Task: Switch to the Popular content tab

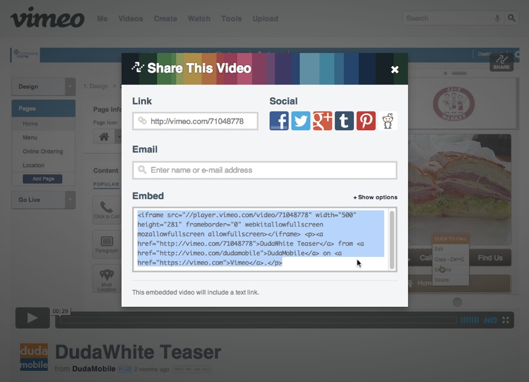Action: click(x=106, y=184)
